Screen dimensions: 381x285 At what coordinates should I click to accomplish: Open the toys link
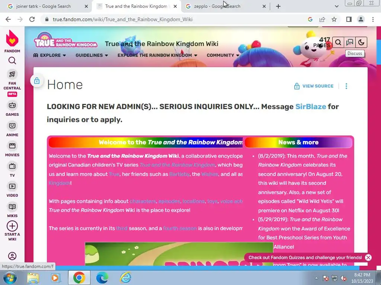coord(212,201)
